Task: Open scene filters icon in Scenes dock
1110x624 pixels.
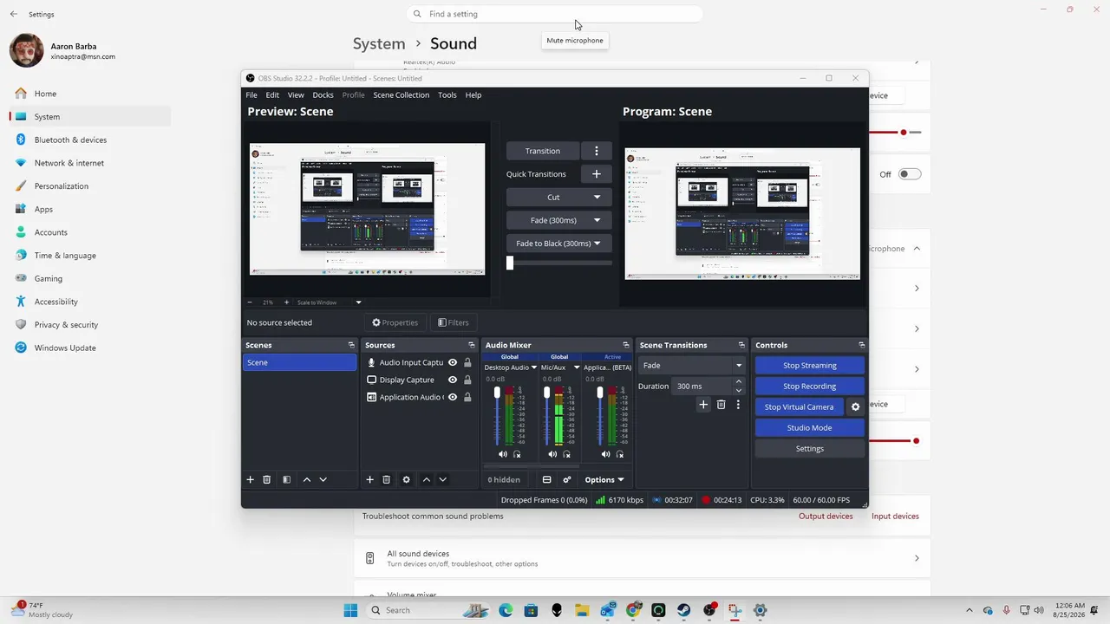Action: point(286,479)
